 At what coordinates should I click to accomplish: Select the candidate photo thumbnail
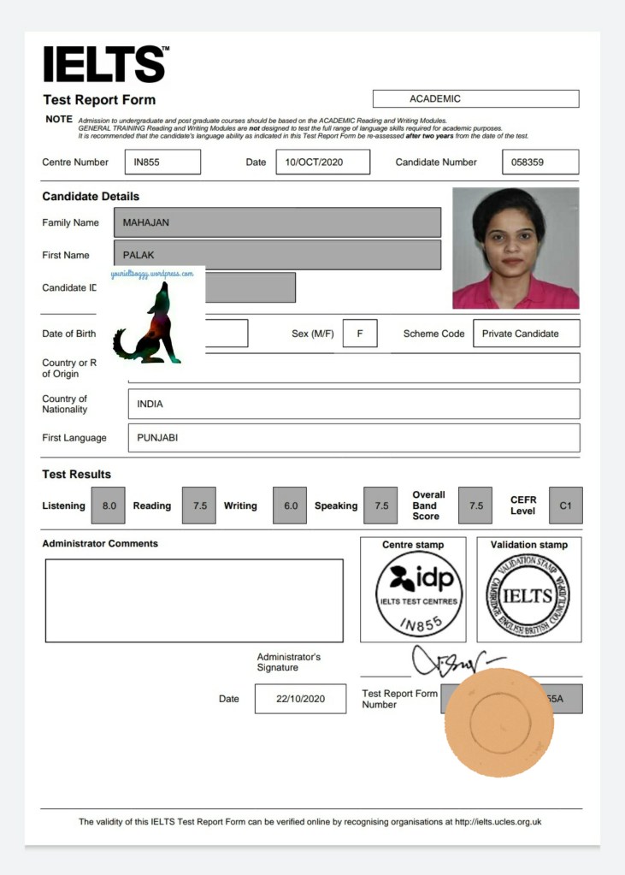515,248
